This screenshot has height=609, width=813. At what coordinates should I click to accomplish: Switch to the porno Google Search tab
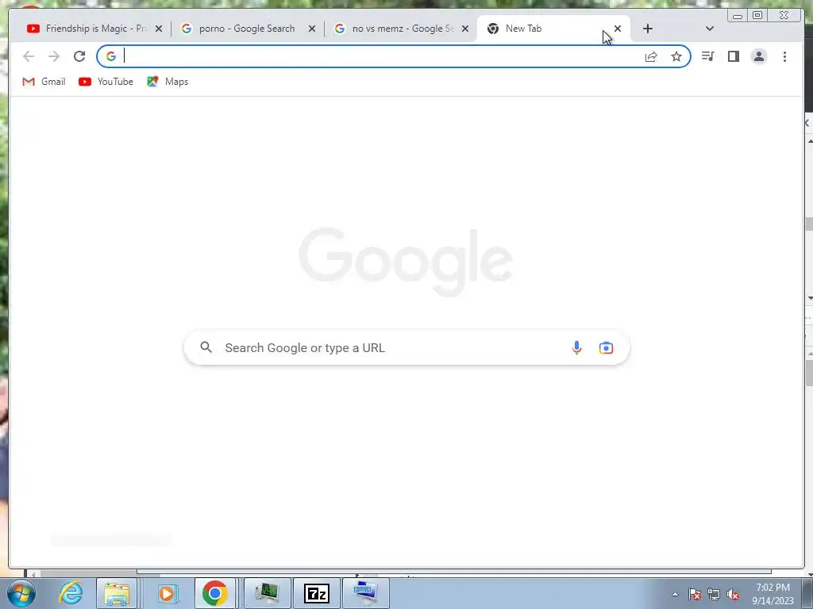pyautogui.click(x=246, y=29)
